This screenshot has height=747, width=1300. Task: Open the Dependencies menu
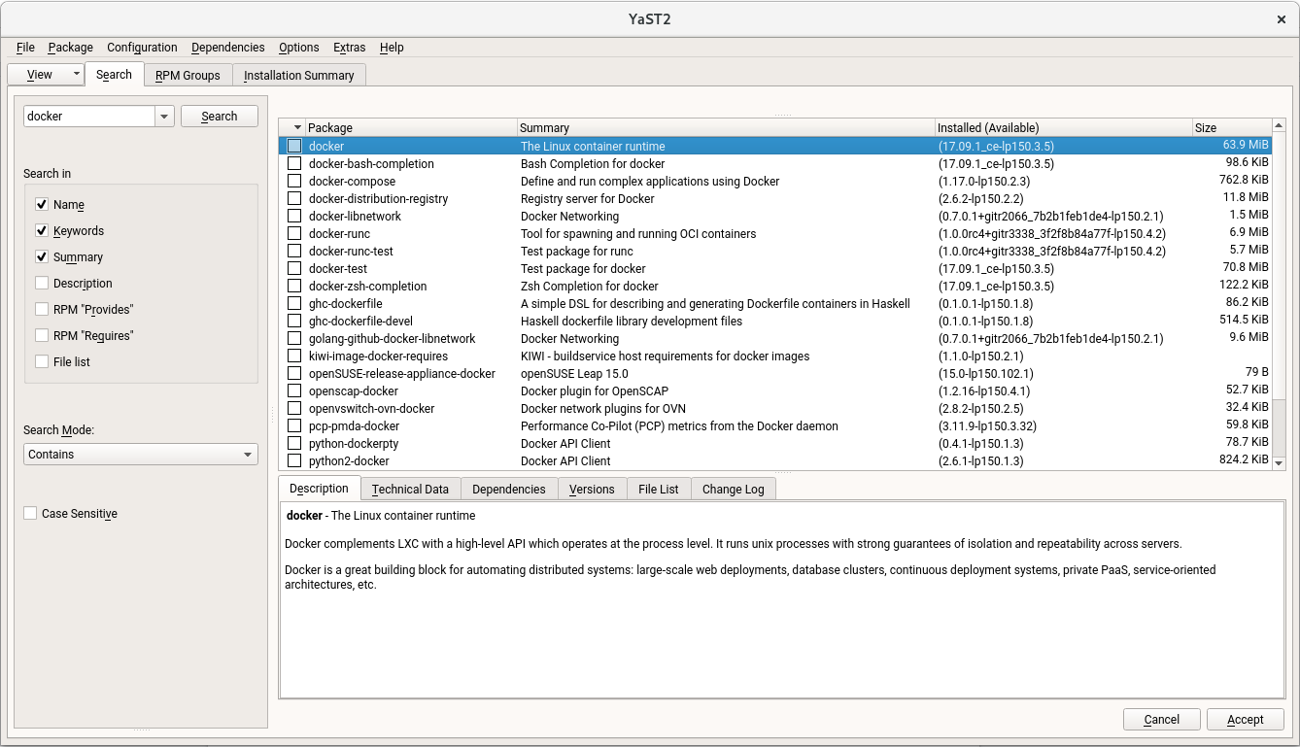click(228, 47)
